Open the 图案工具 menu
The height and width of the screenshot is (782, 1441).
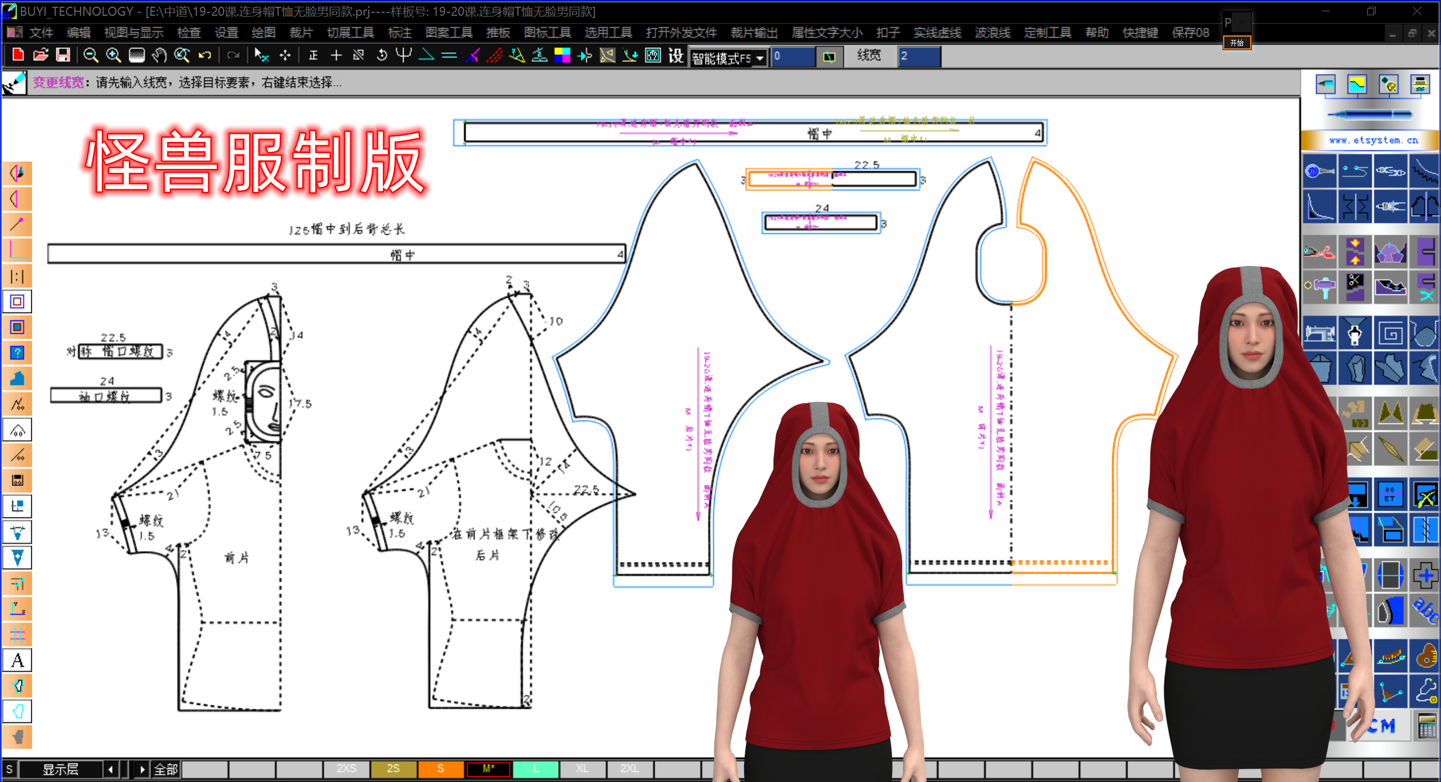449,33
